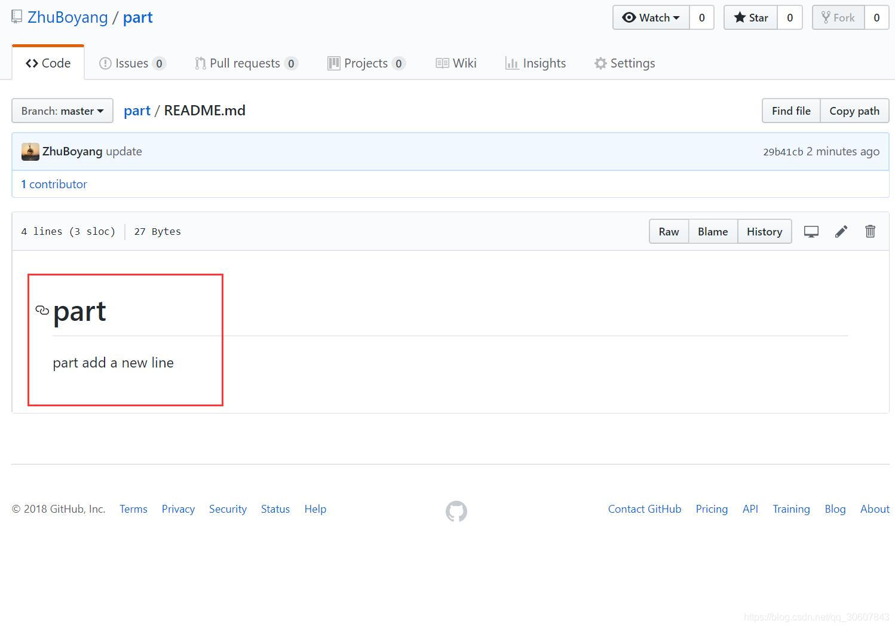Screen dimensions: 895x628
Task: Expand the Branch: master selector
Action: pos(63,111)
